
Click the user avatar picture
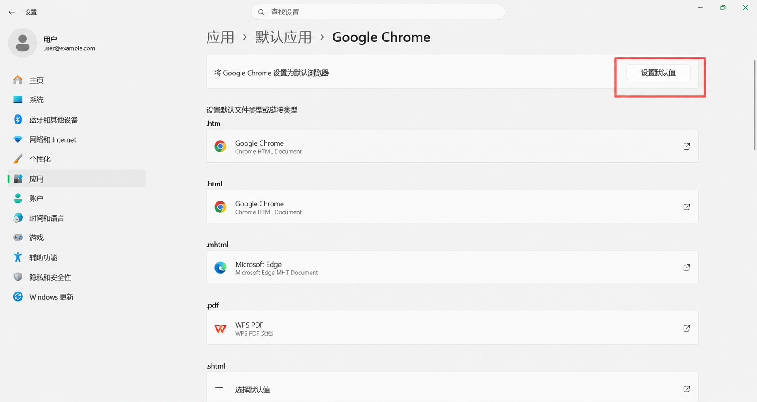coord(22,43)
